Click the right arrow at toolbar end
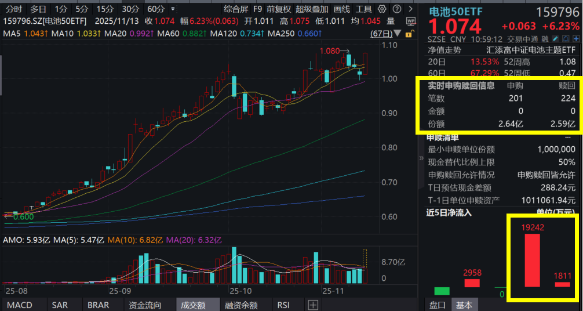The width and height of the screenshot is (583, 311). (410, 9)
